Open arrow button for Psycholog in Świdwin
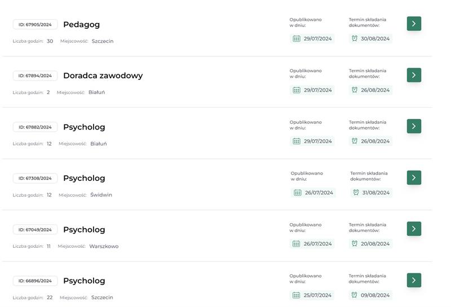 click(414, 177)
